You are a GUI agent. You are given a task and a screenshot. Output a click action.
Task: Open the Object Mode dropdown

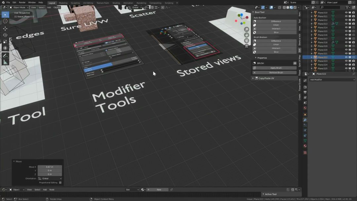tap(19, 8)
